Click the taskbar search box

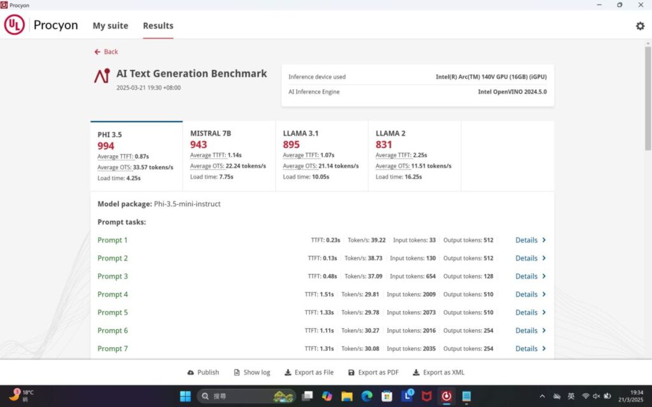pyautogui.click(x=246, y=396)
